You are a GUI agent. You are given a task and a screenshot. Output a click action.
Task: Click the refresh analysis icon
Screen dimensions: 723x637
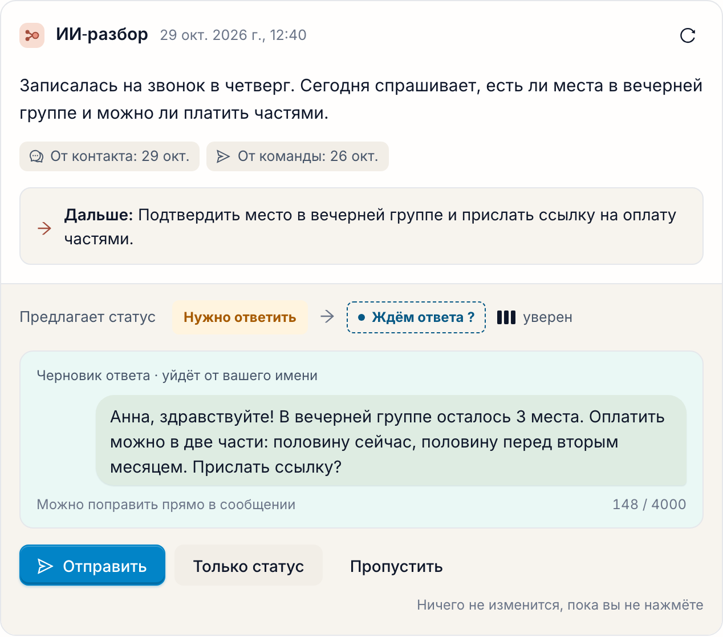pyautogui.click(x=688, y=35)
